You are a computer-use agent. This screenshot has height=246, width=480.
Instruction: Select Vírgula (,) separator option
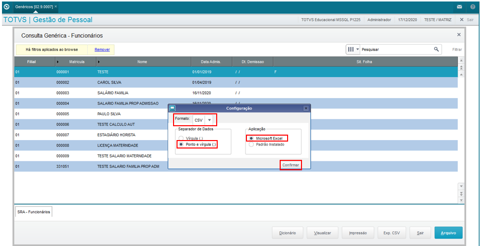(181, 138)
